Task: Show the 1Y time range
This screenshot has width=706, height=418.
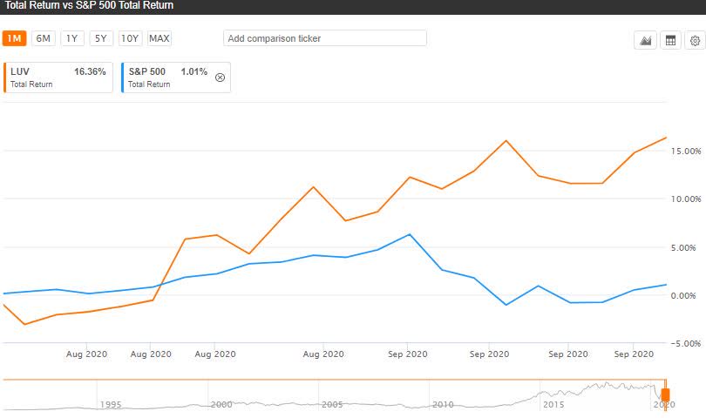Action: click(72, 38)
